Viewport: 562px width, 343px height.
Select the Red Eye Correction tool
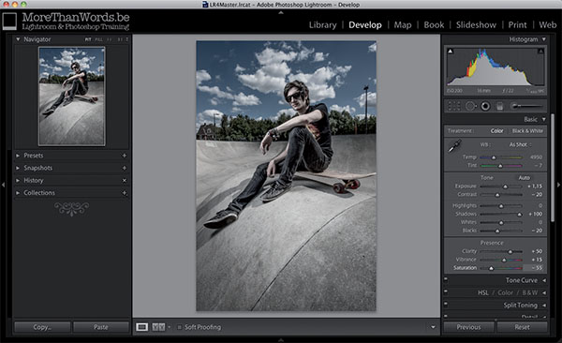[485, 106]
